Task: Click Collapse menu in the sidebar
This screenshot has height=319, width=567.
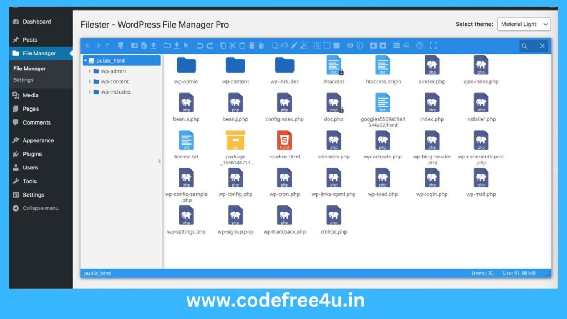Action: pos(40,208)
